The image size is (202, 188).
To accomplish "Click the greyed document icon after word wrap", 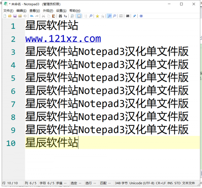I will 86,16.
